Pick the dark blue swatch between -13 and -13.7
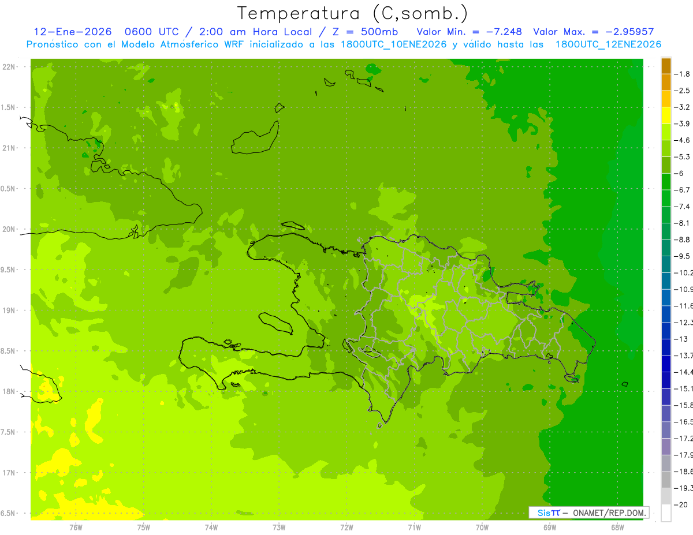 (666, 347)
